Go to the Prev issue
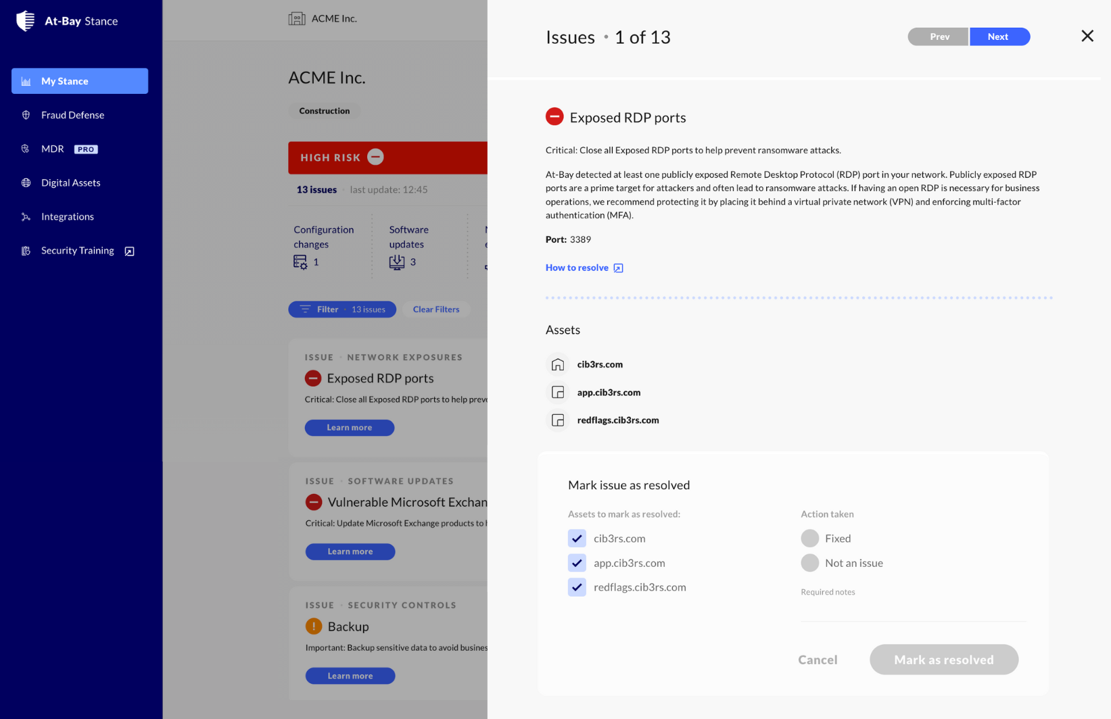1111x719 pixels. [x=939, y=36]
